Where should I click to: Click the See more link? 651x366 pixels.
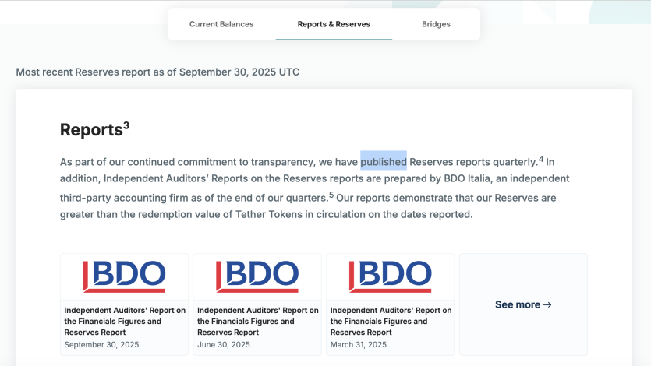[523, 304]
